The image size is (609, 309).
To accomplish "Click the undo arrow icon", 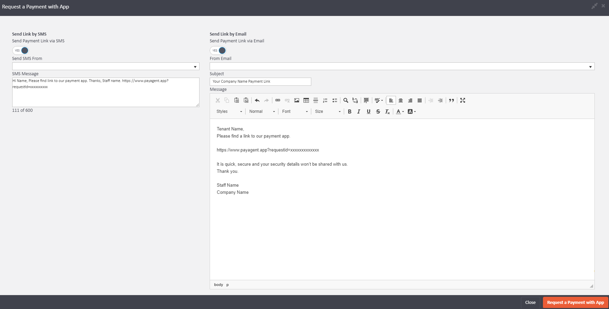I will [x=257, y=100].
